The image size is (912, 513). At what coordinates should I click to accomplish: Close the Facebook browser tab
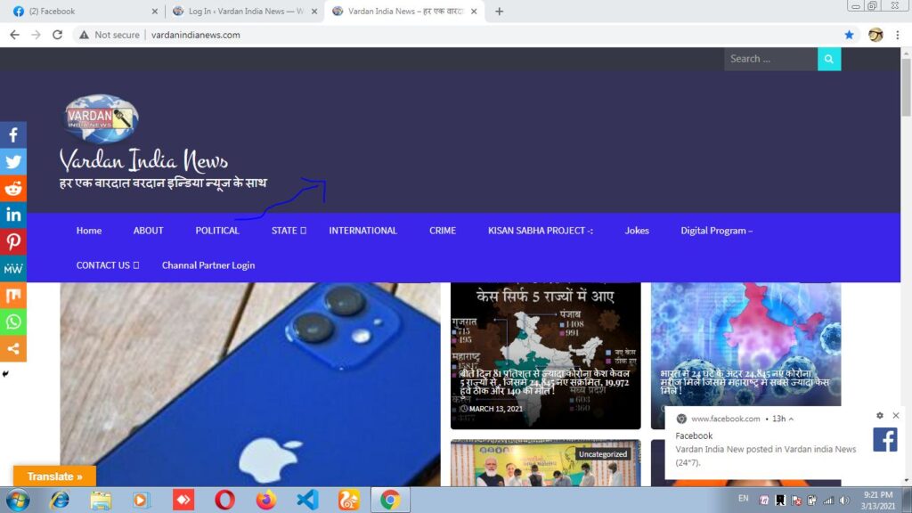click(x=154, y=11)
